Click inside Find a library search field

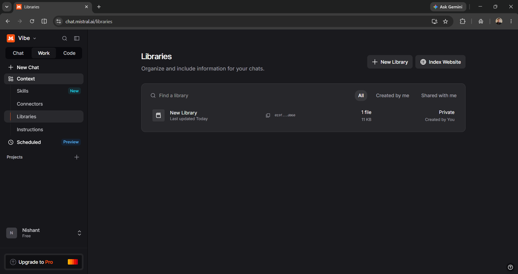coord(249,96)
